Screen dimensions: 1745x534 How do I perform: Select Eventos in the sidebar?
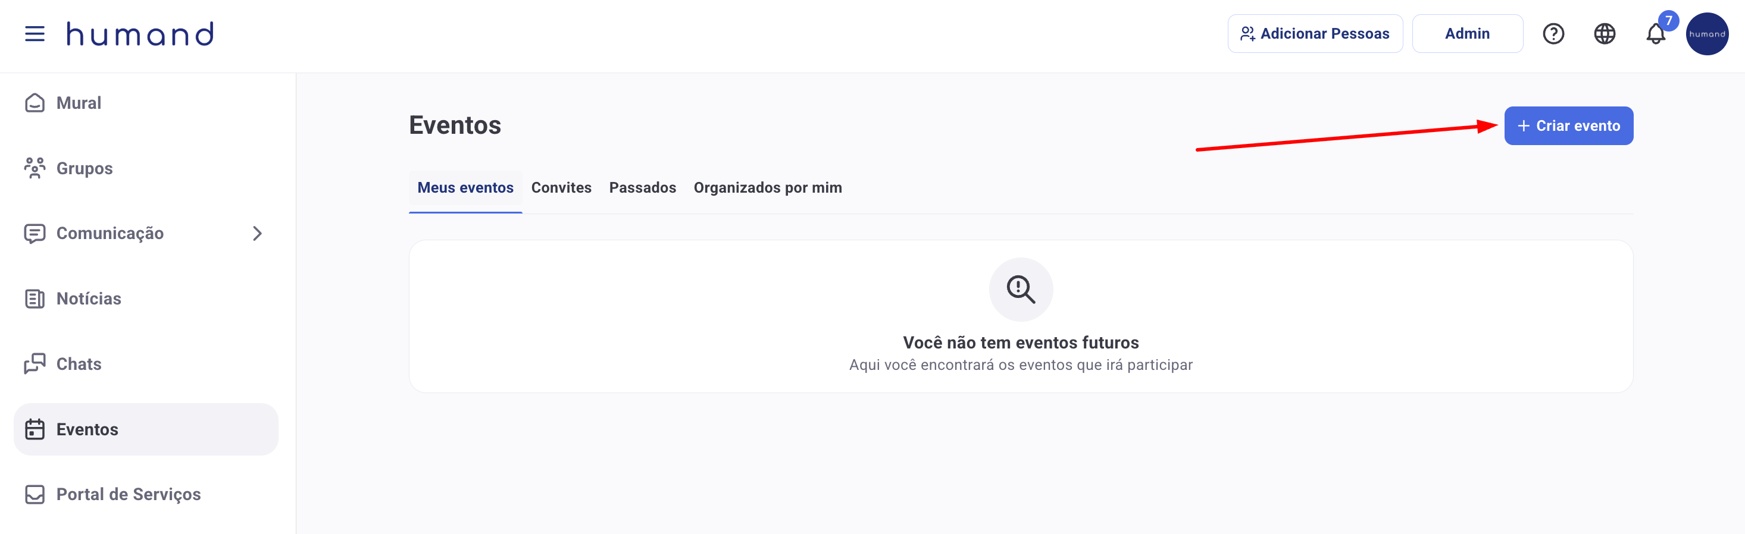[146, 430]
